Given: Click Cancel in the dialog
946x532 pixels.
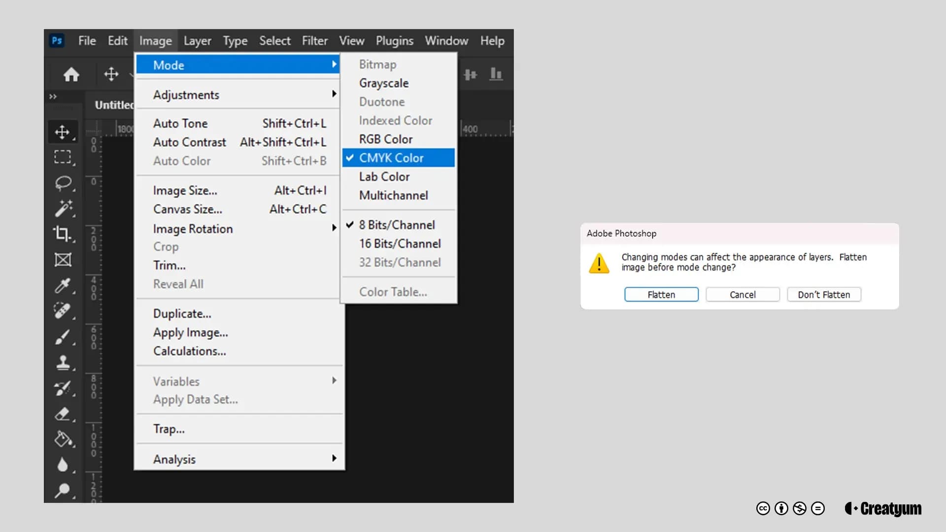Looking at the screenshot, I should click(743, 294).
